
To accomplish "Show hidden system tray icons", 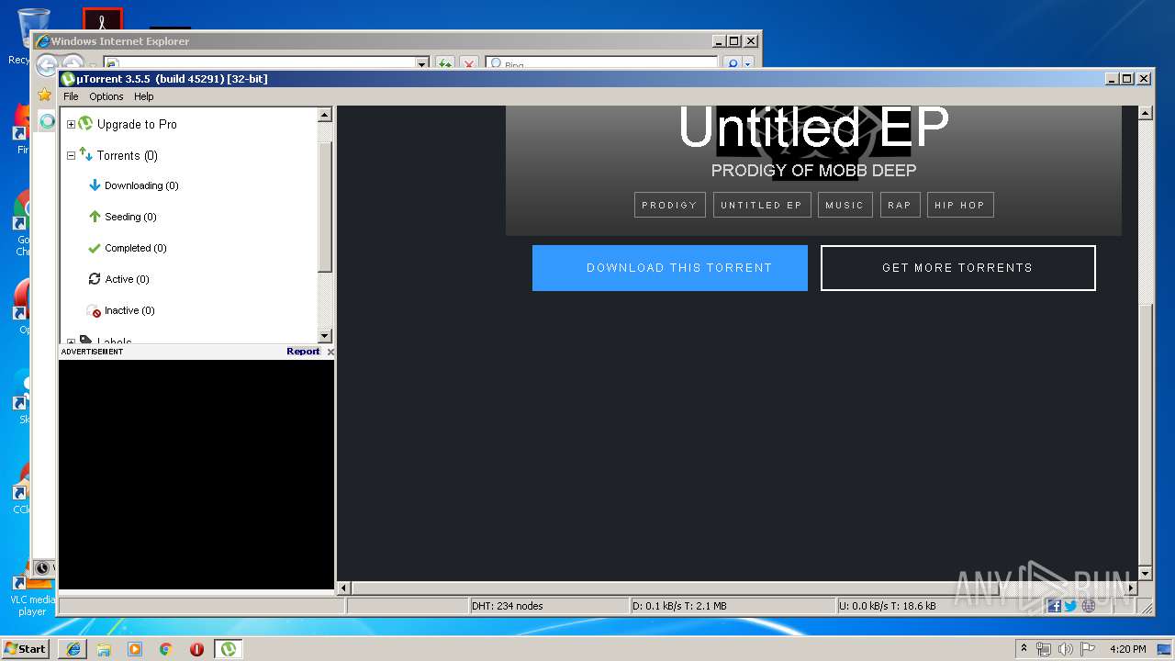I will tap(1024, 648).
